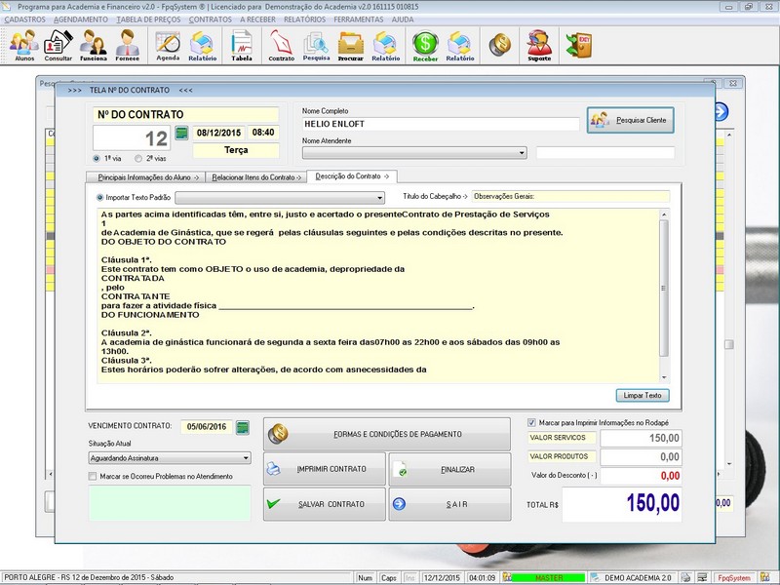Click FpqSystem label in status bar

(x=735, y=578)
